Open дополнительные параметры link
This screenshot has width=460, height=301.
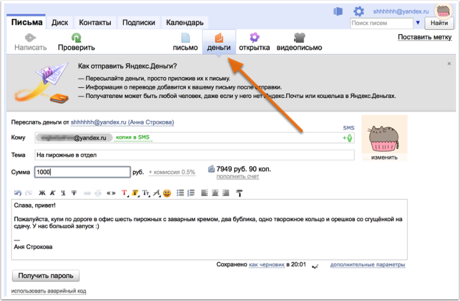367,265
